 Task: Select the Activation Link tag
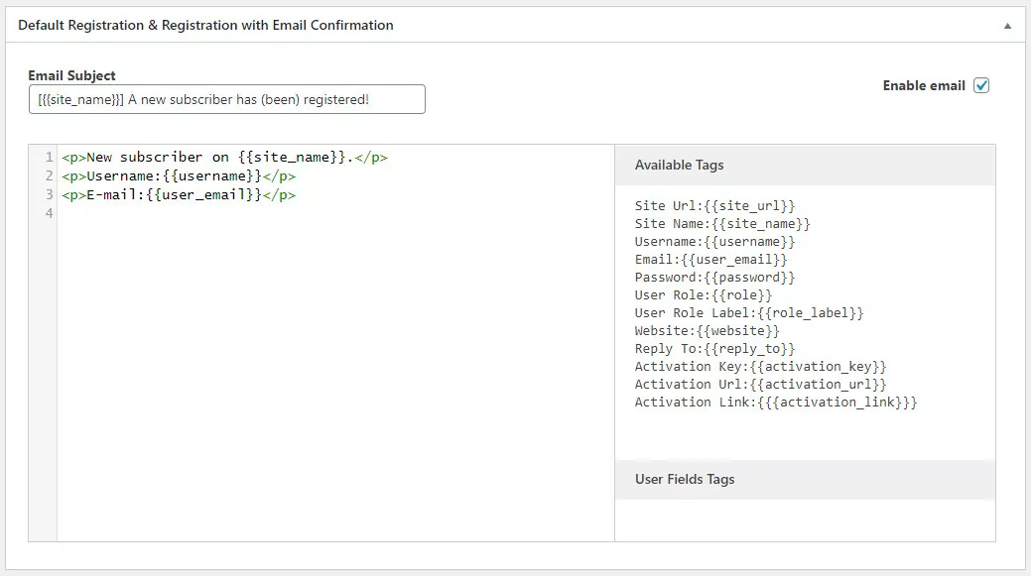(776, 402)
